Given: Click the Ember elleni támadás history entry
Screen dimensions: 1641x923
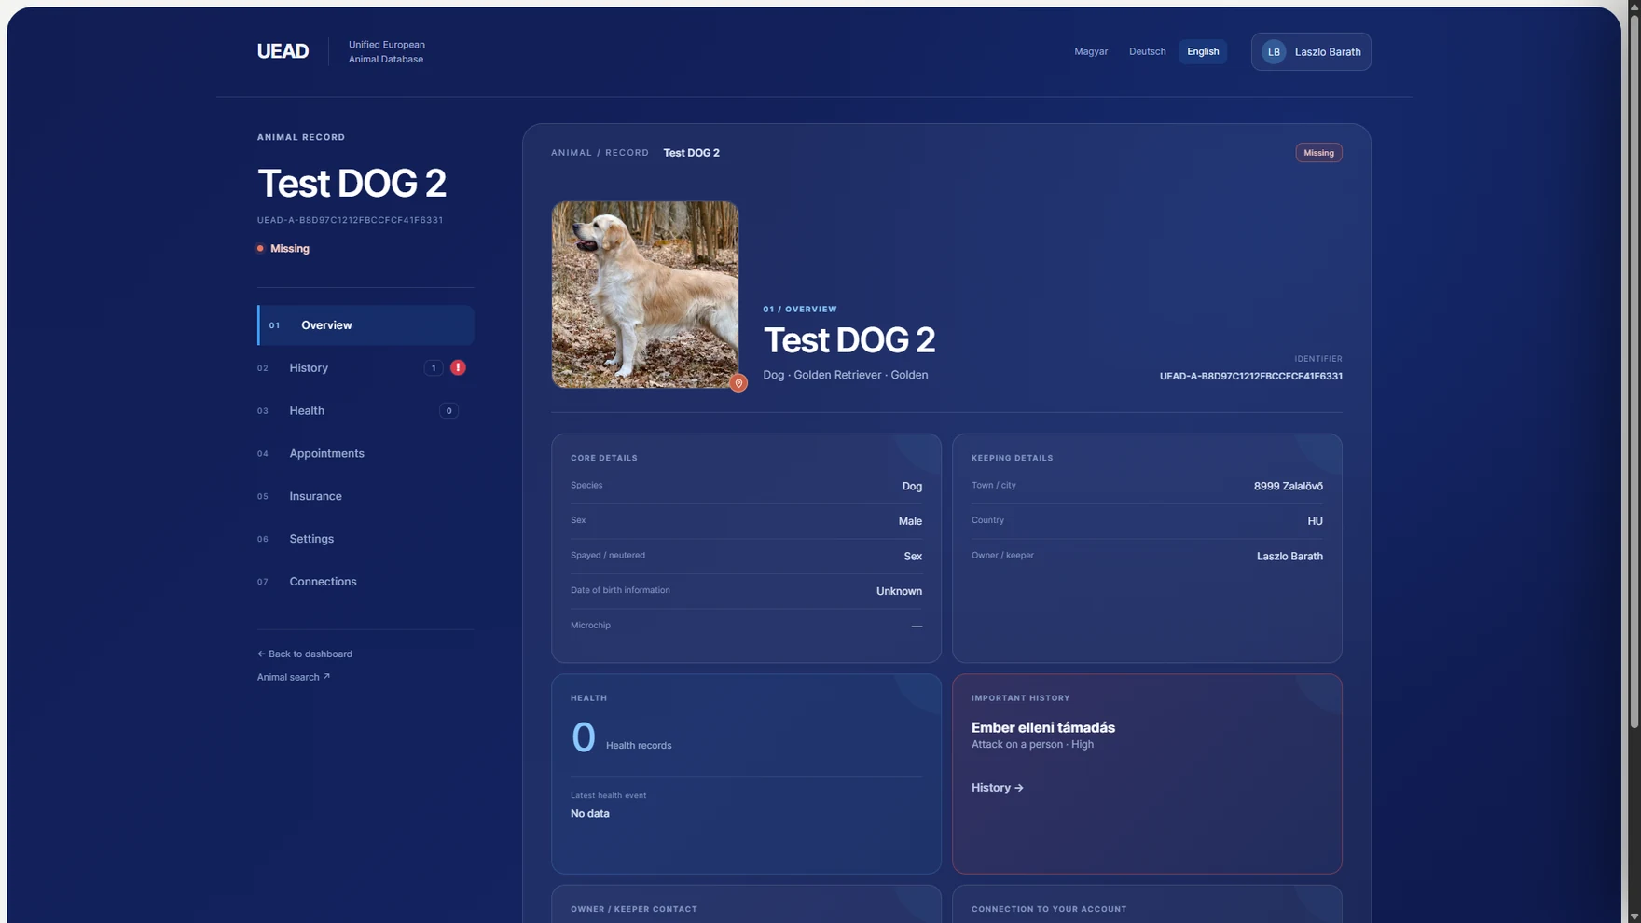Looking at the screenshot, I should click(1043, 728).
